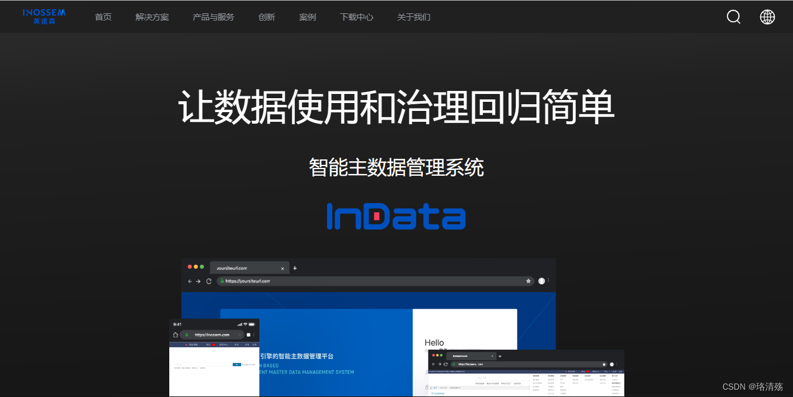Screen dimensions: 793x397
Task: Select the 案例 nav item
Action: (x=308, y=17)
